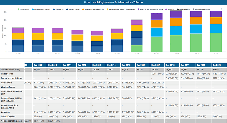Click cell 83 (0.6%) United Kingdom 2009
Screen dimensions: 227x123
pyautogui.click(x=38, y=116)
